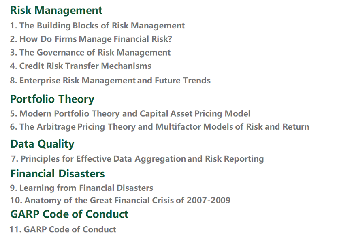Click the Risk Management section heading
This screenshot has height=248, width=337.
[56, 10]
